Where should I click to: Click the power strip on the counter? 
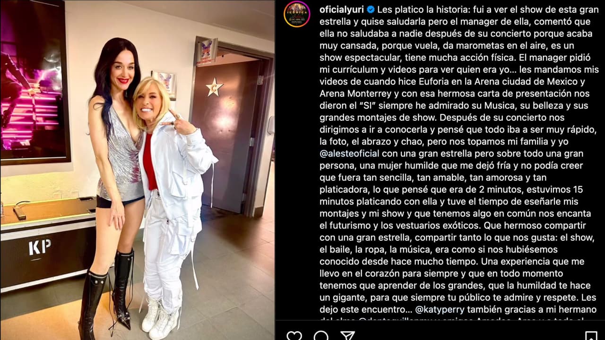point(19,212)
